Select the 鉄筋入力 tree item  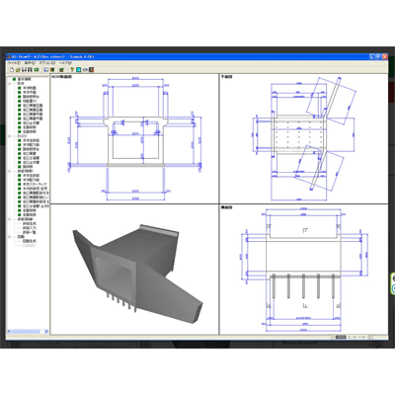pos(30,228)
